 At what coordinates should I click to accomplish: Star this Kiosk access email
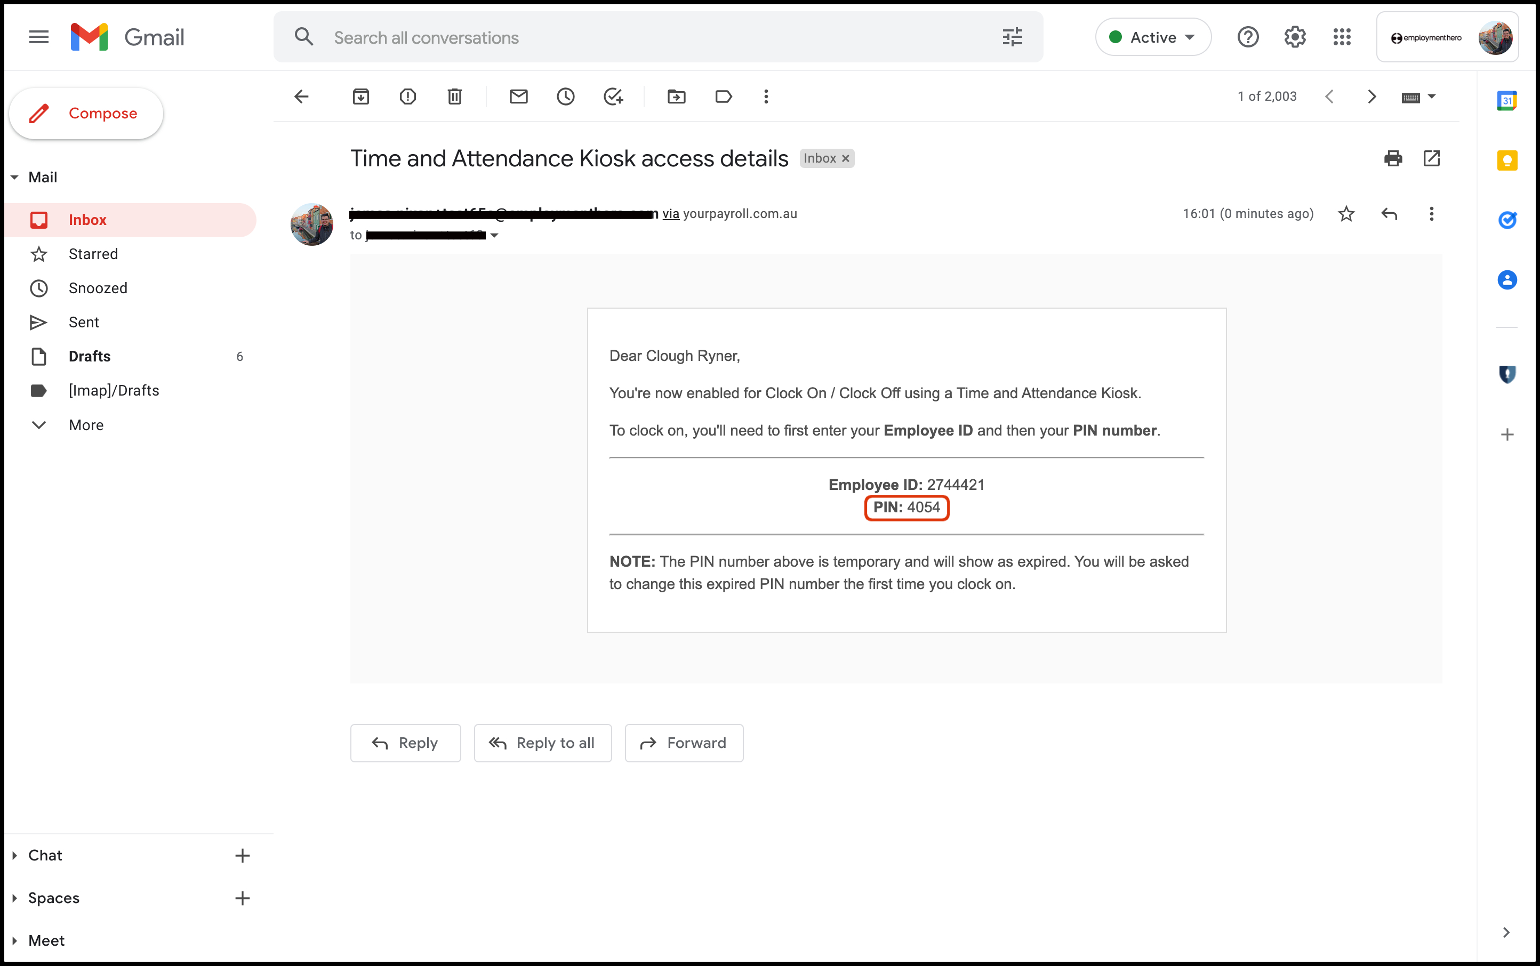pyautogui.click(x=1346, y=214)
